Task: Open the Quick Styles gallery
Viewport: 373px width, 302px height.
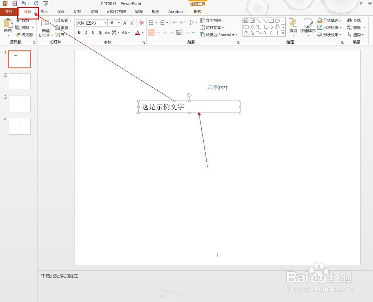Action: pyautogui.click(x=308, y=27)
